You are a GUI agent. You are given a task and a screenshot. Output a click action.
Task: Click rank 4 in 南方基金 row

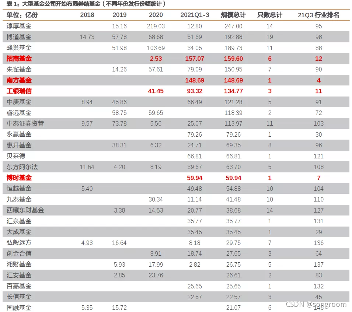(318, 80)
